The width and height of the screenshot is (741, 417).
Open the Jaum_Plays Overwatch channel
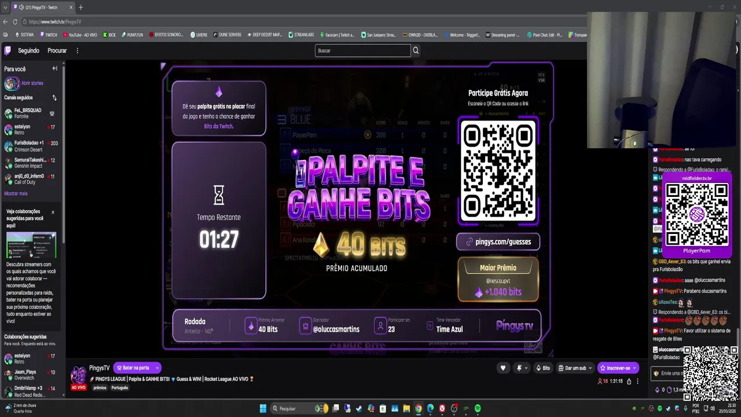point(31,375)
